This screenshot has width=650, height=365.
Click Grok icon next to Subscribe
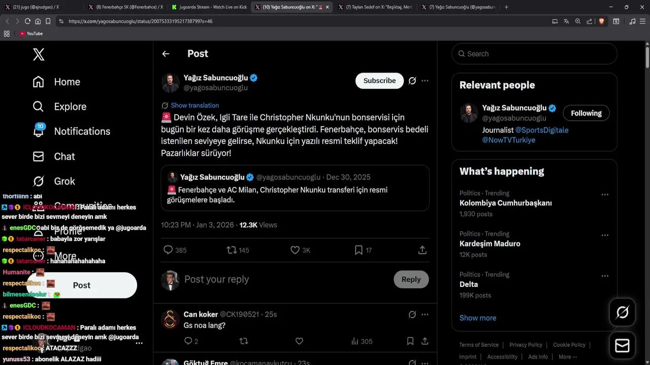point(412,81)
